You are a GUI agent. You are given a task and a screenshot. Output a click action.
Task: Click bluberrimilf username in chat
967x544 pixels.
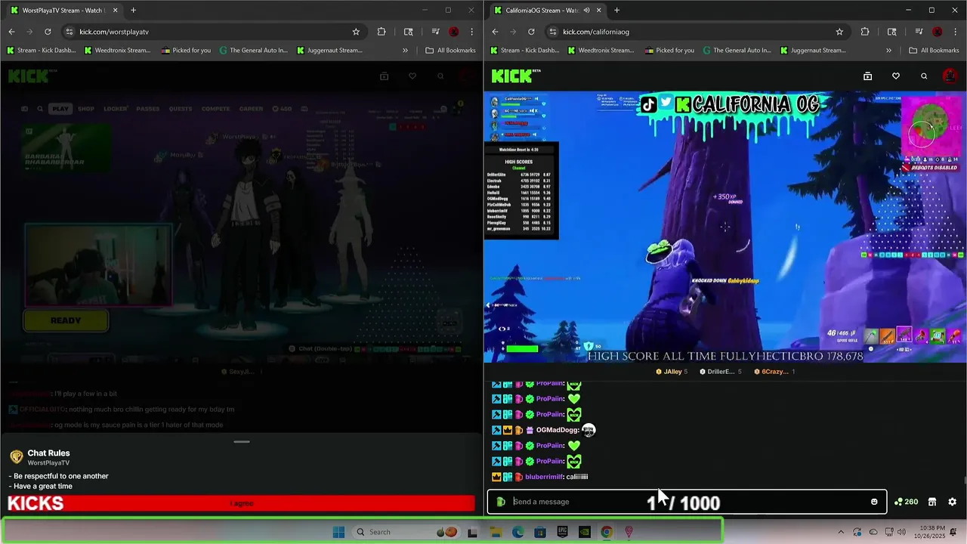(x=544, y=477)
